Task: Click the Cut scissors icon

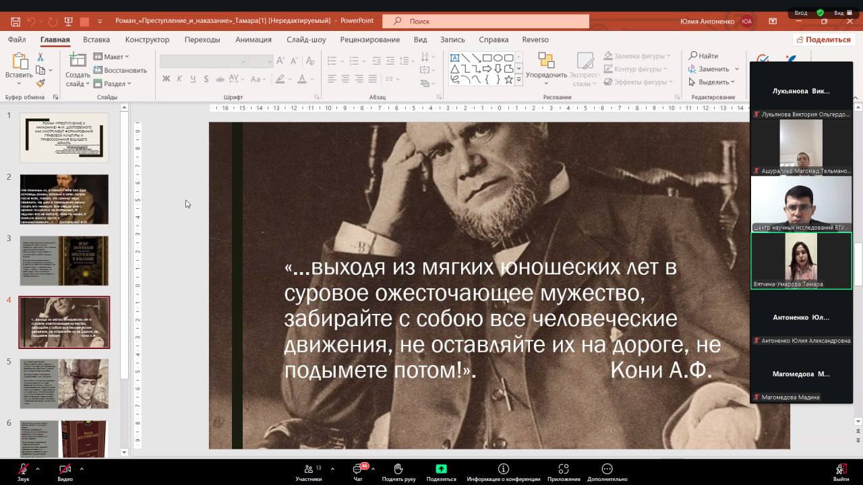Action: click(x=40, y=57)
